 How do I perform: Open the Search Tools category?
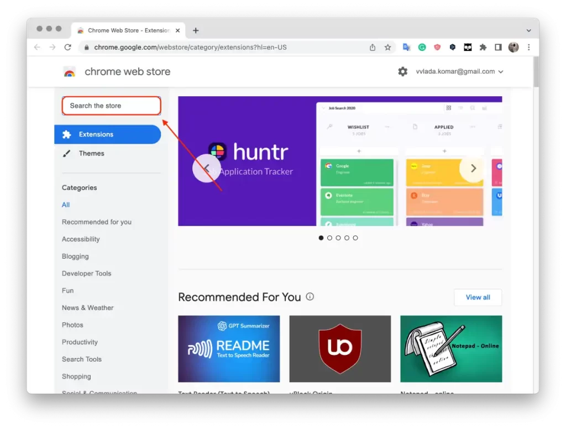tap(82, 359)
